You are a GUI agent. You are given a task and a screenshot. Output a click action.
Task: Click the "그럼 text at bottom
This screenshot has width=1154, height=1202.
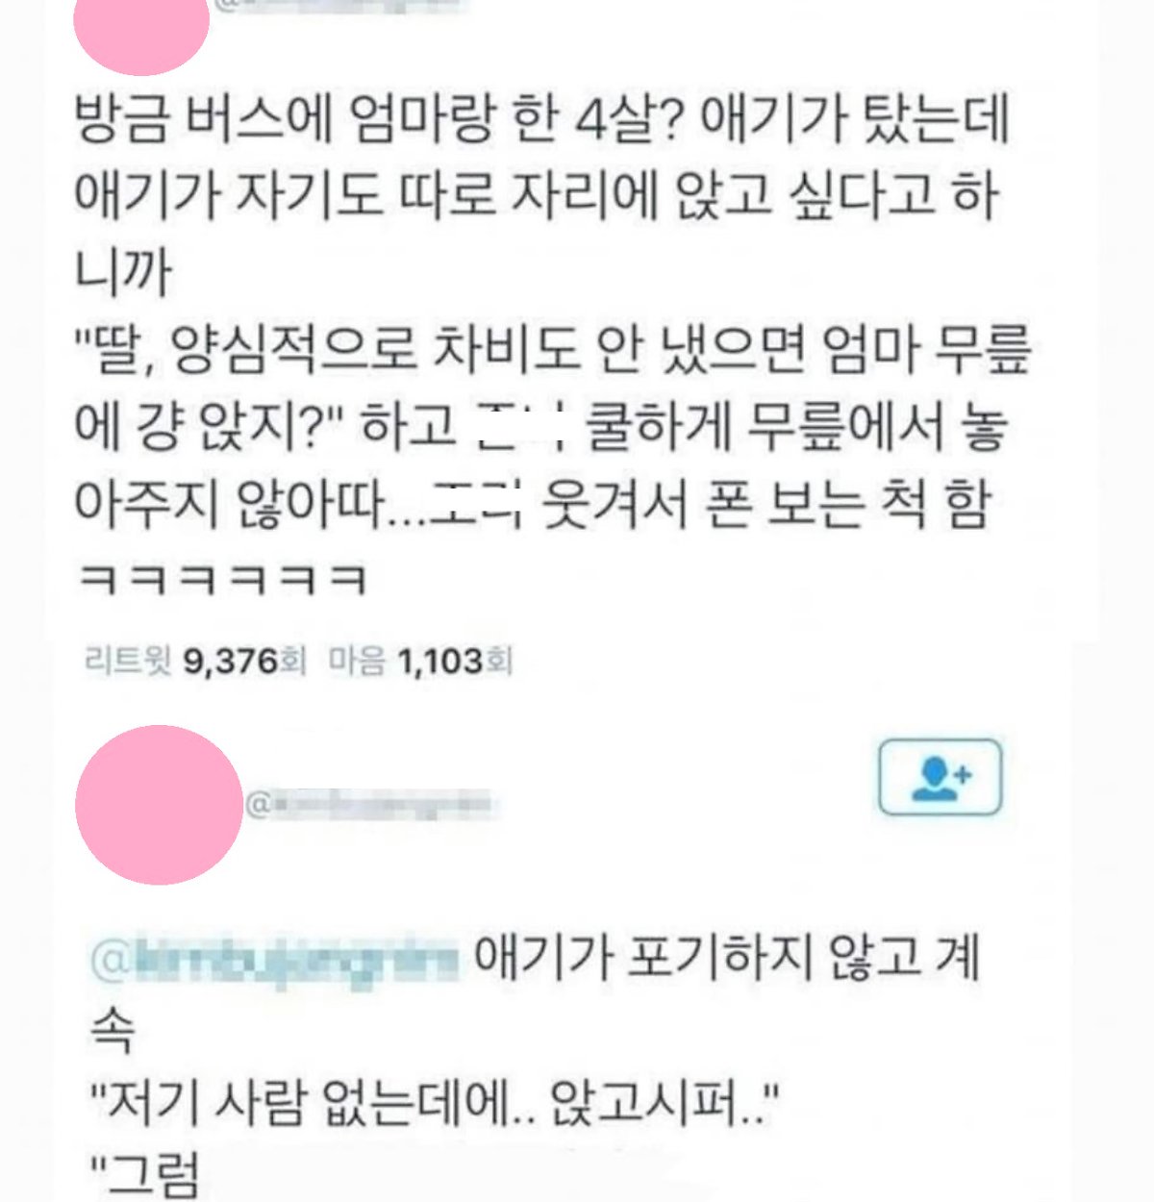coord(144,1175)
